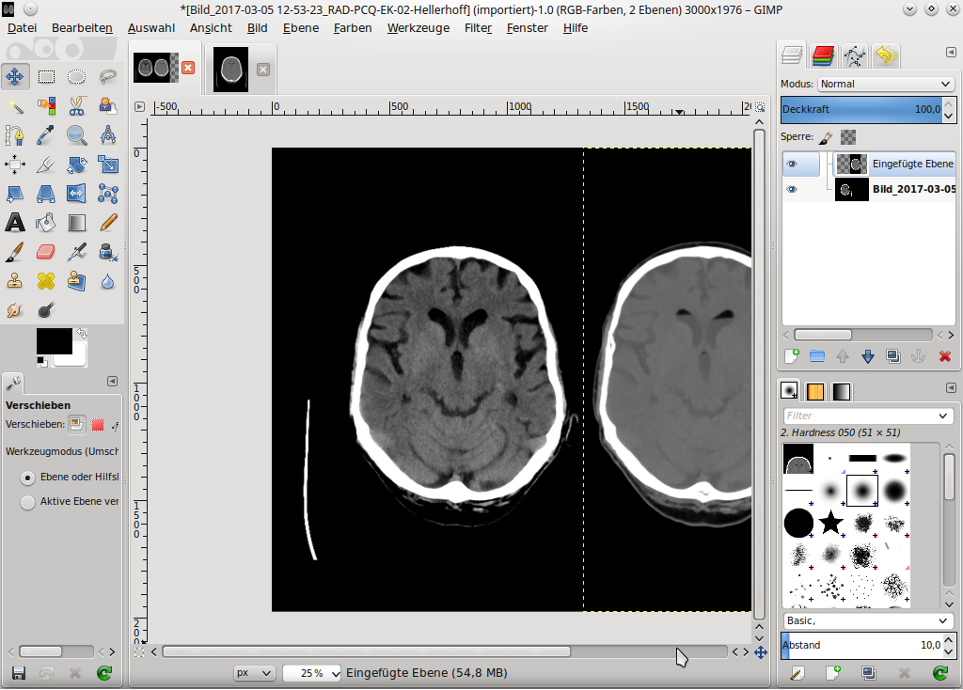Select the Measure compass tool
The width and height of the screenshot is (963, 690).
pyautogui.click(x=107, y=135)
